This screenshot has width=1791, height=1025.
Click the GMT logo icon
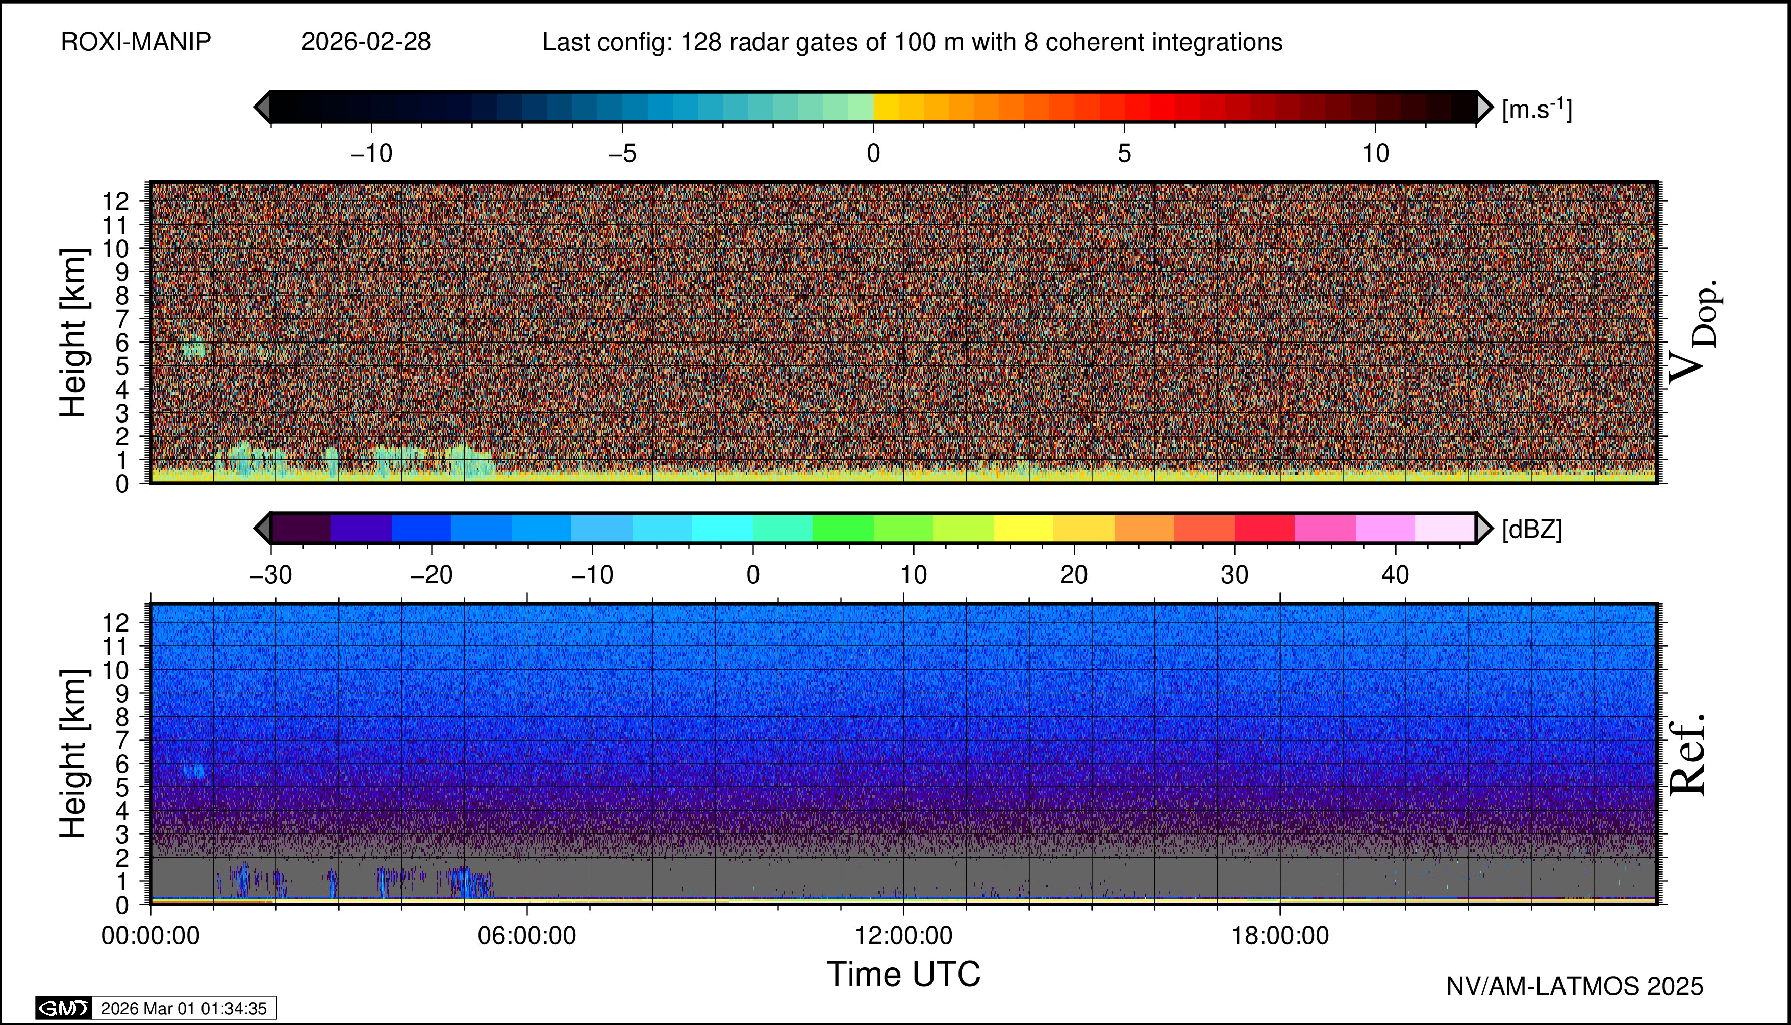(x=63, y=1008)
